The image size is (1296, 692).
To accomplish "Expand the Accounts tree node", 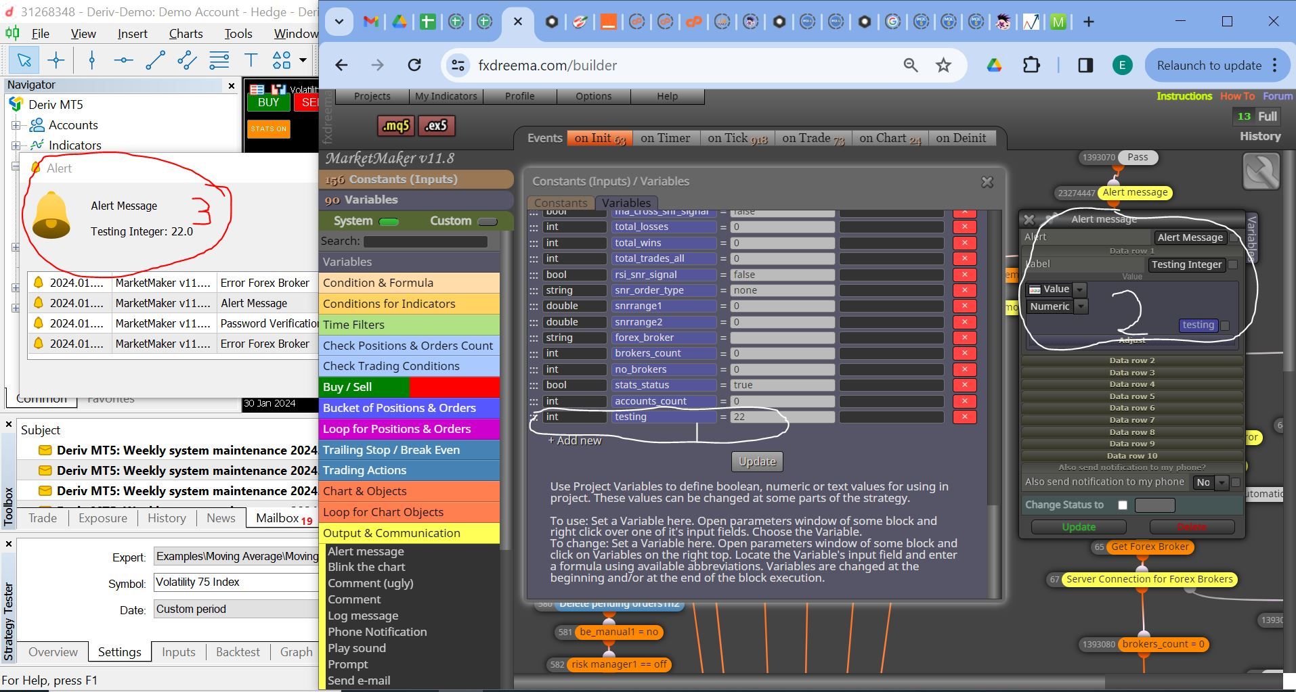I will [15, 125].
